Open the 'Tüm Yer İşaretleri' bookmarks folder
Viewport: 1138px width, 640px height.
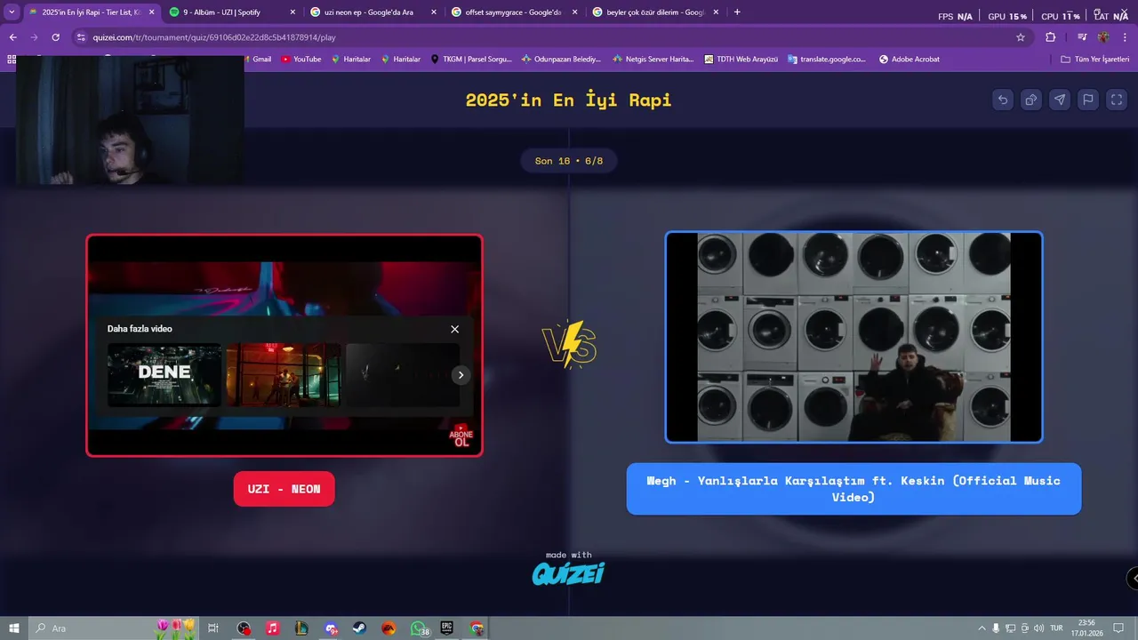coord(1095,60)
